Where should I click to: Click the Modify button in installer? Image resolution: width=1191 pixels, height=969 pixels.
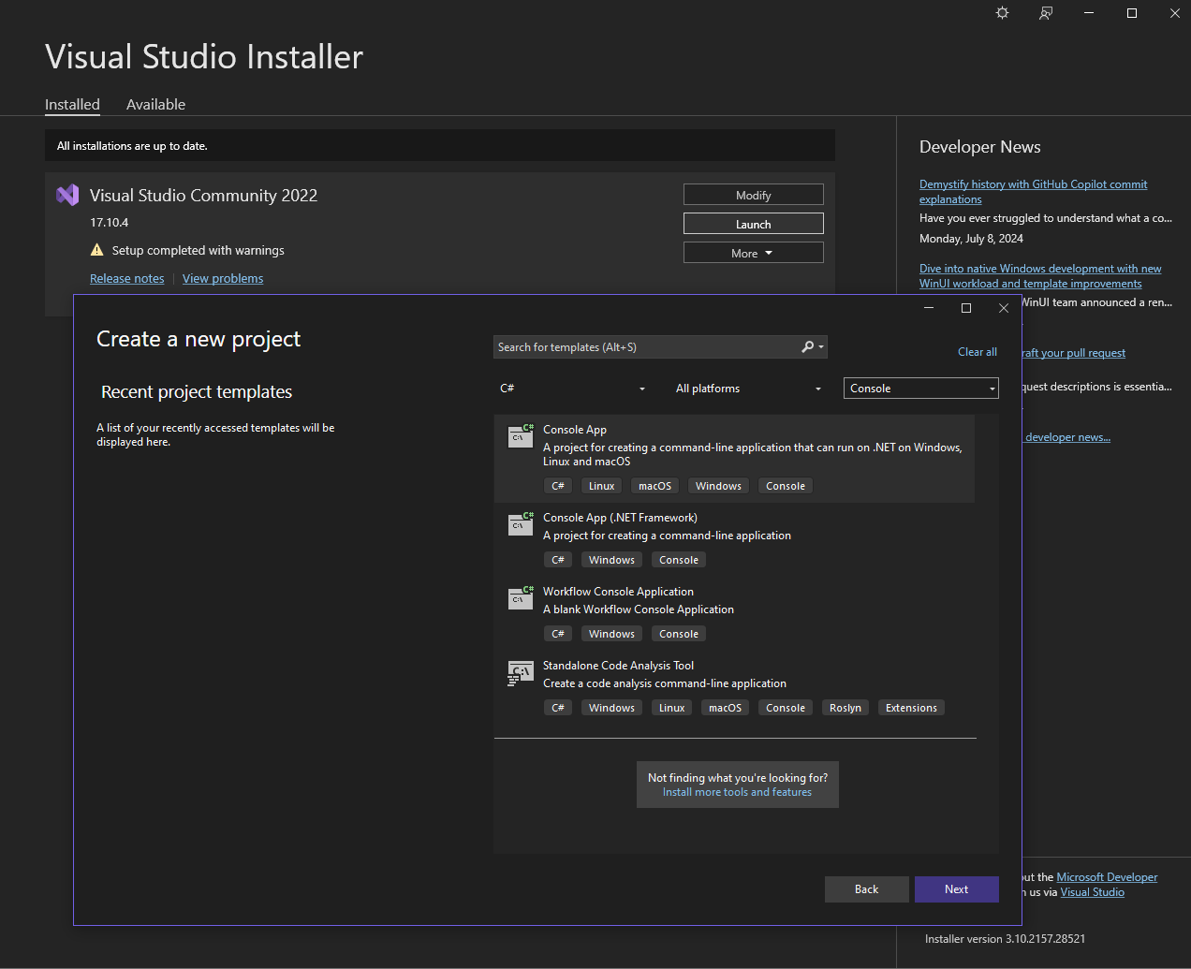pyautogui.click(x=754, y=195)
